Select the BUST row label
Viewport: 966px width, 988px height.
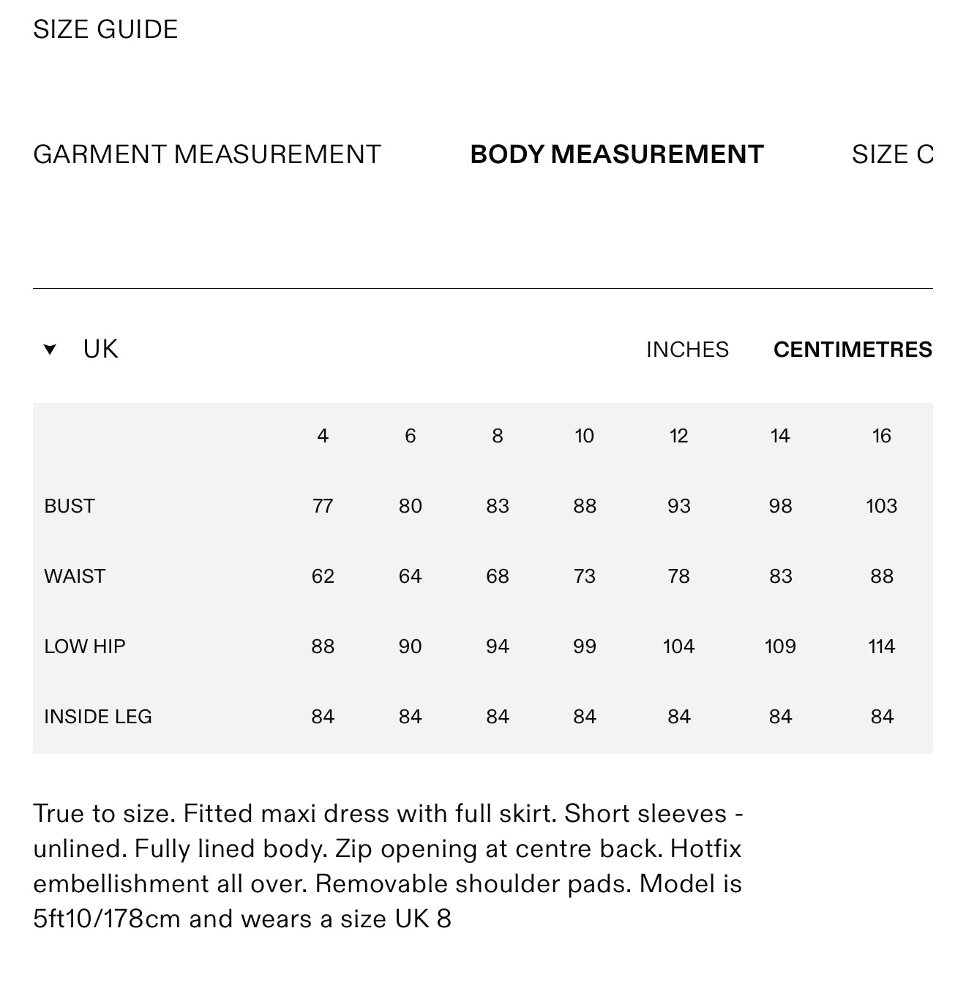(x=70, y=506)
